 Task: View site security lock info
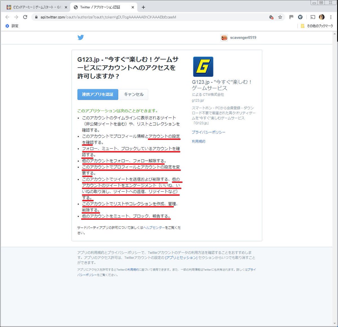point(36,17)
